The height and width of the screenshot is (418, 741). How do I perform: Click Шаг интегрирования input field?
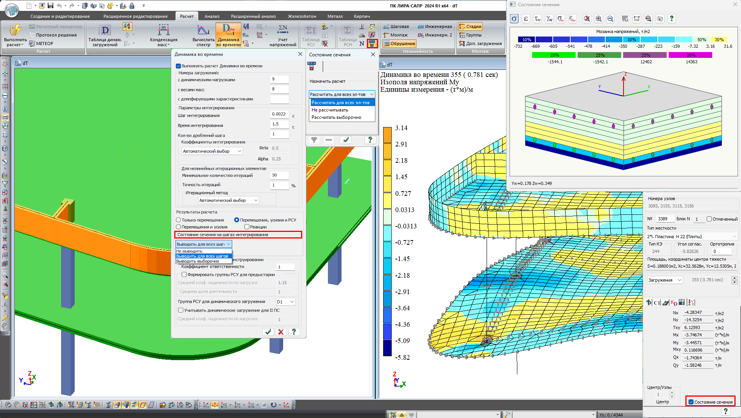[x=279, y=114]
